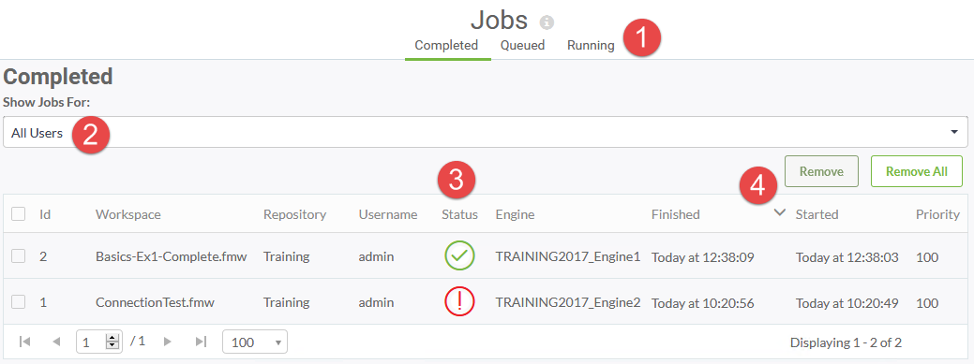Screen dimensions: 974x364
Task: Sort by the Engine column header
Action: [x=515, y=214]
